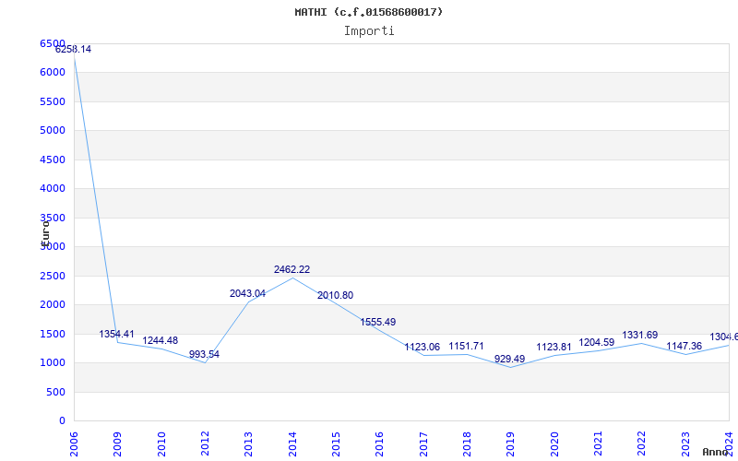The image size is (738, 461).
Task: Select the 2043.04 data label
Action: [x=247, y=293]
